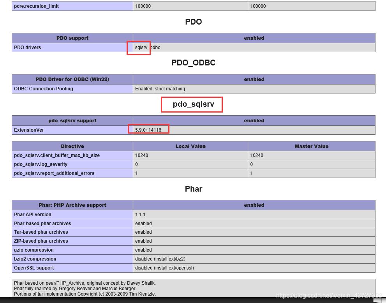The image size is (386, 303).
Task: Click the PDO support table header
Action: coord(72,38)
